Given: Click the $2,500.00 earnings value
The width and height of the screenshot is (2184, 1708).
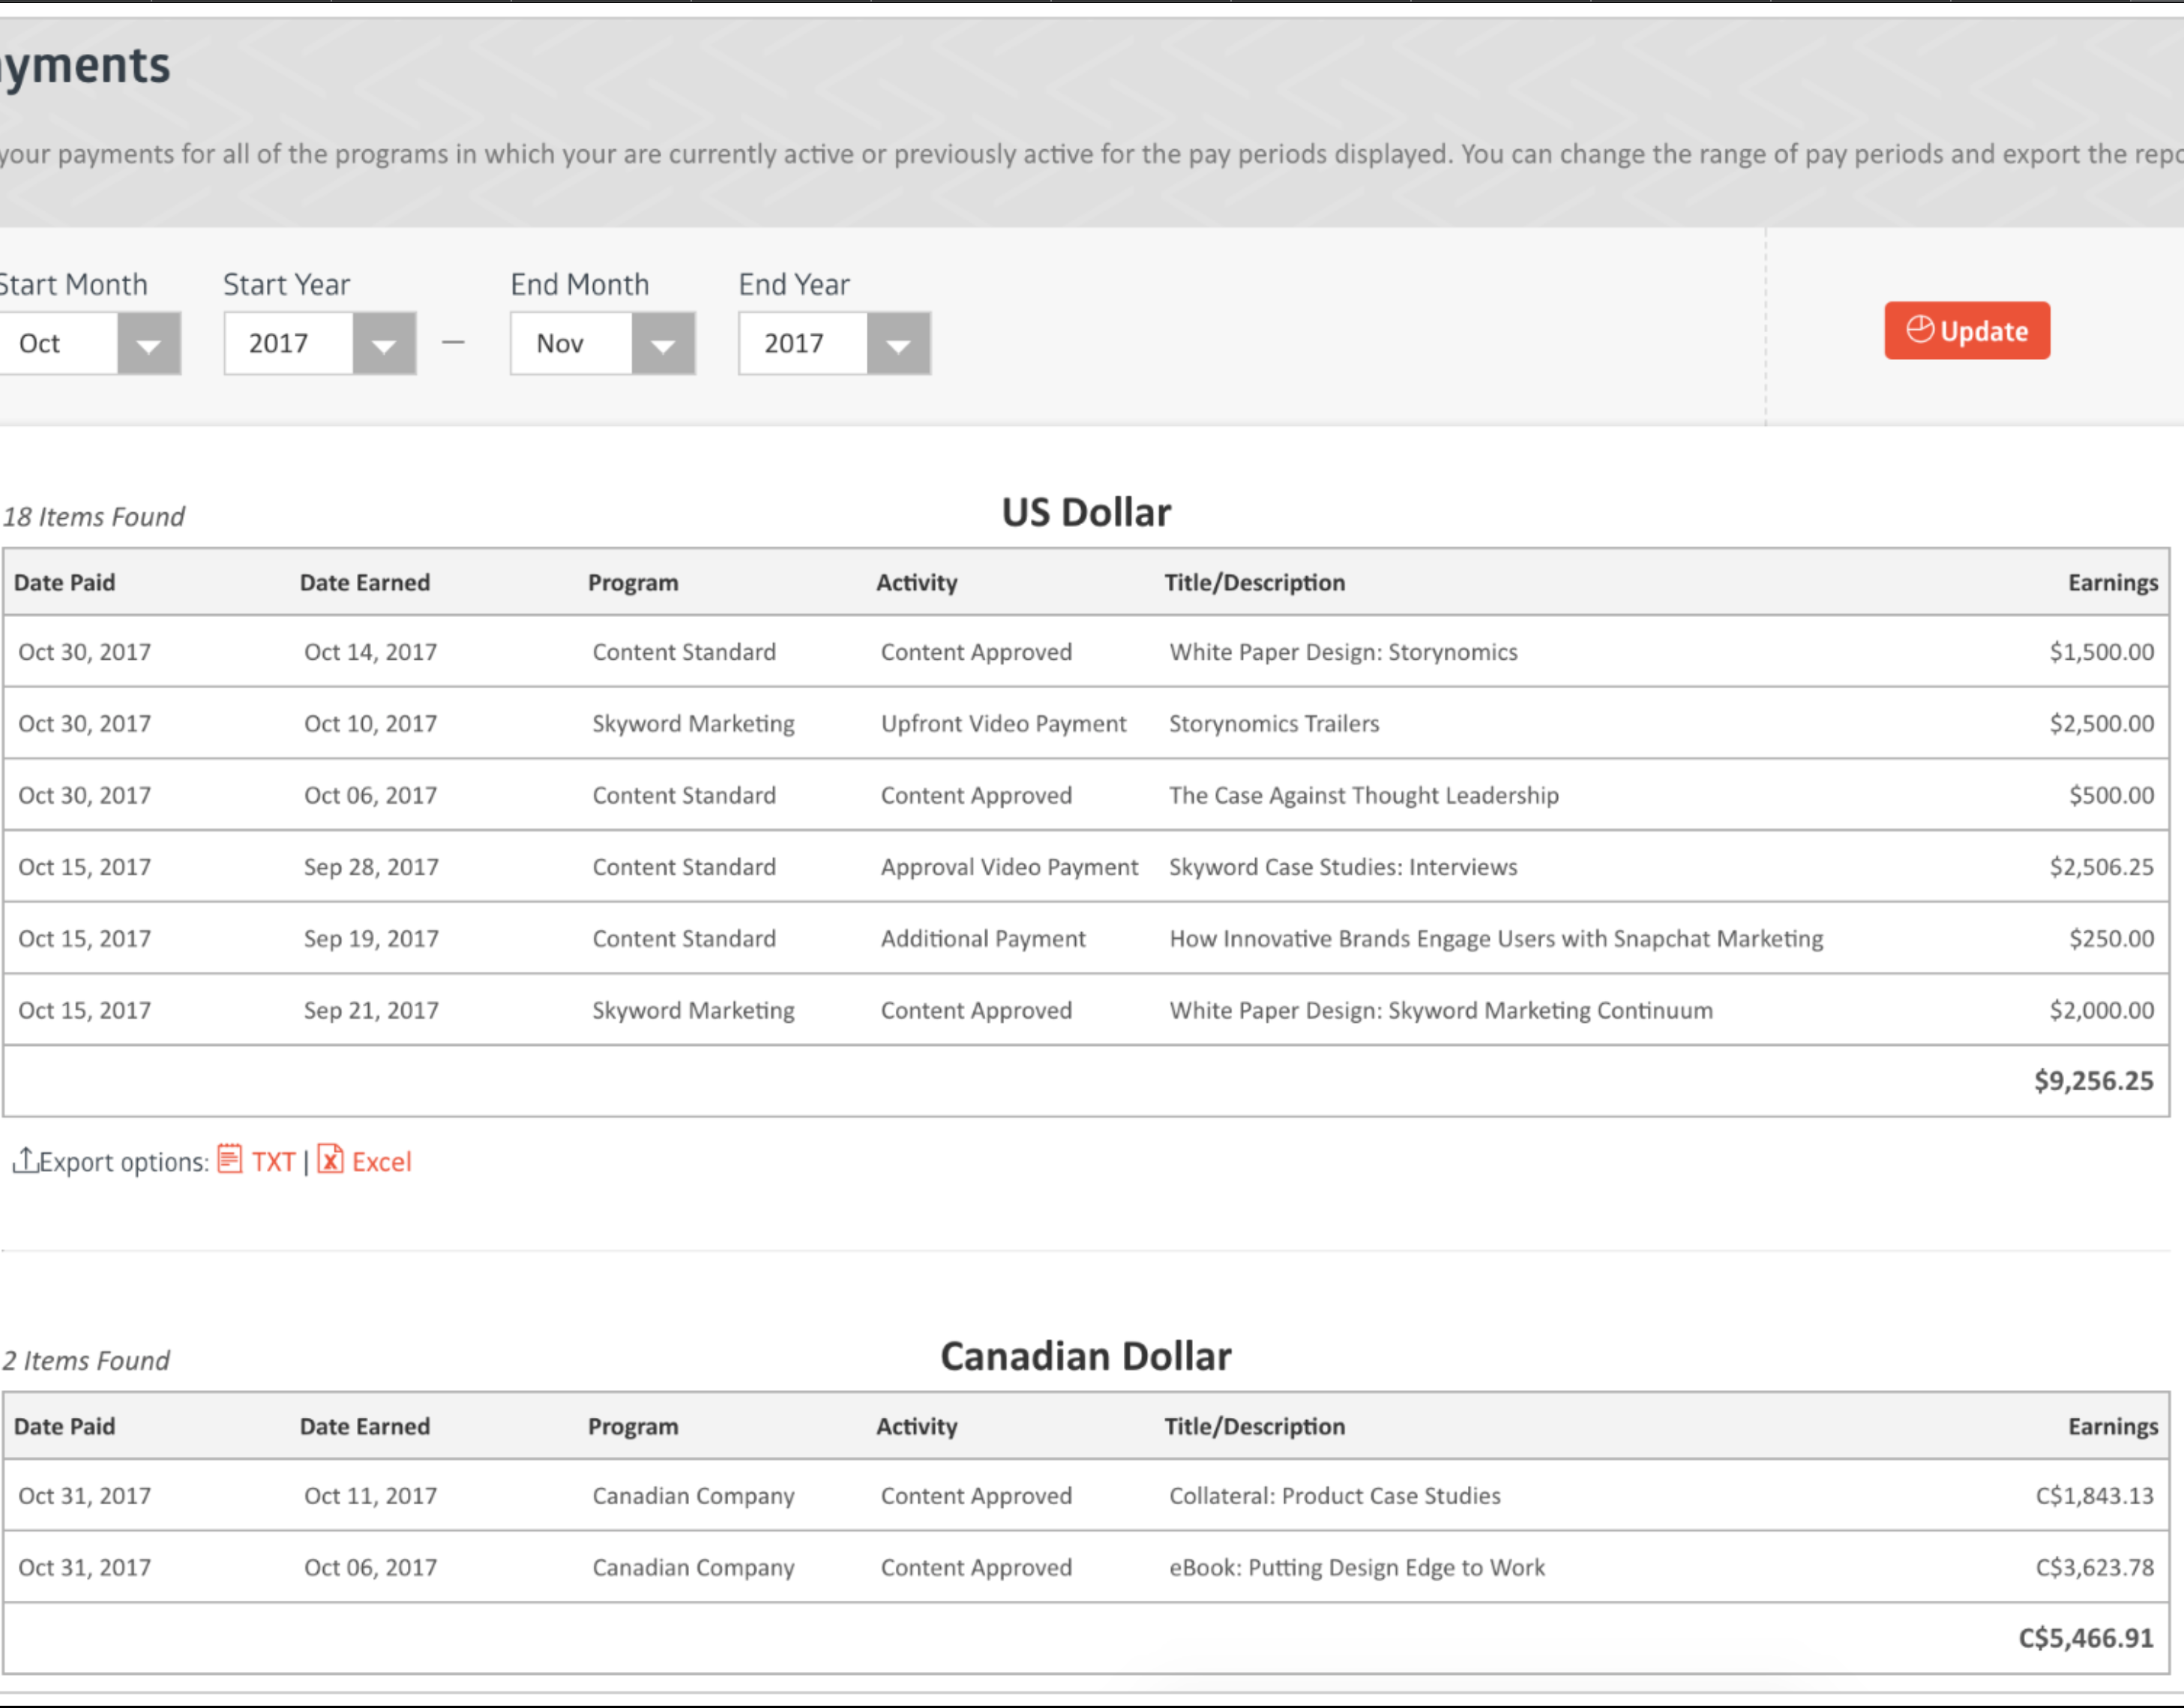Looking at the screenshot, I should click(2101, 724).
